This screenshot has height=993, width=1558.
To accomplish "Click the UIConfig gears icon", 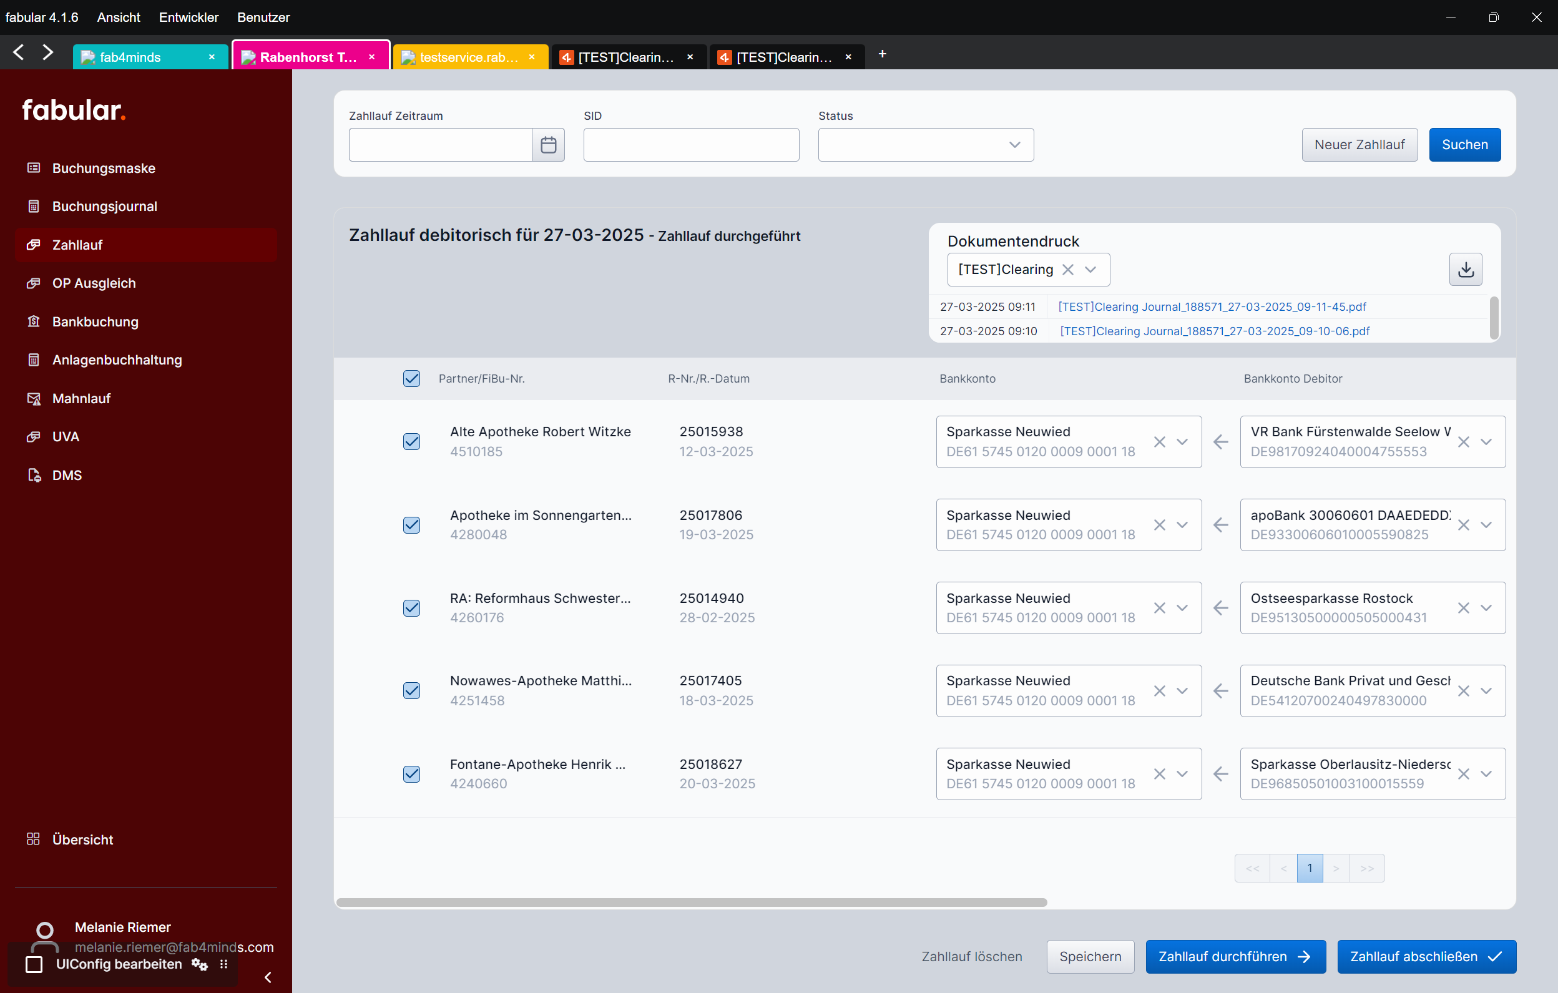I will 199,964.
